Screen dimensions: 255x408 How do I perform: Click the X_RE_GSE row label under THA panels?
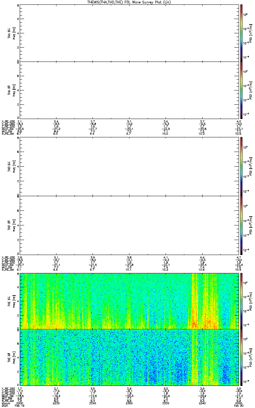[7, 121]
